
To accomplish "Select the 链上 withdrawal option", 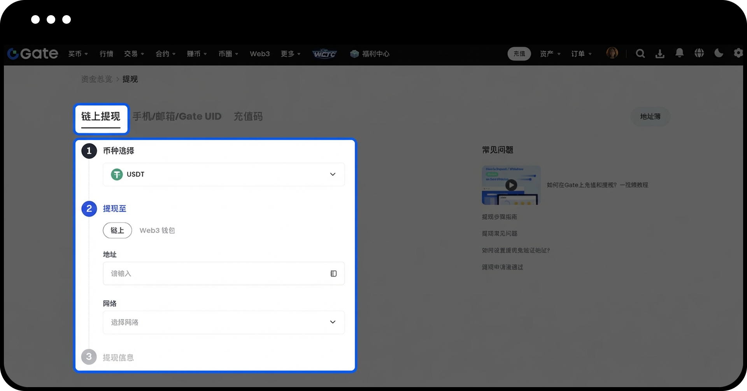I will (x=117, y=230).
